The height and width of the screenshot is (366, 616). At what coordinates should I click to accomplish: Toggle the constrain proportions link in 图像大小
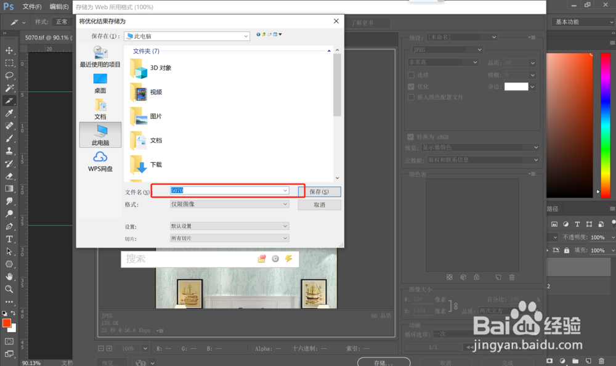(x=456, y=306)
